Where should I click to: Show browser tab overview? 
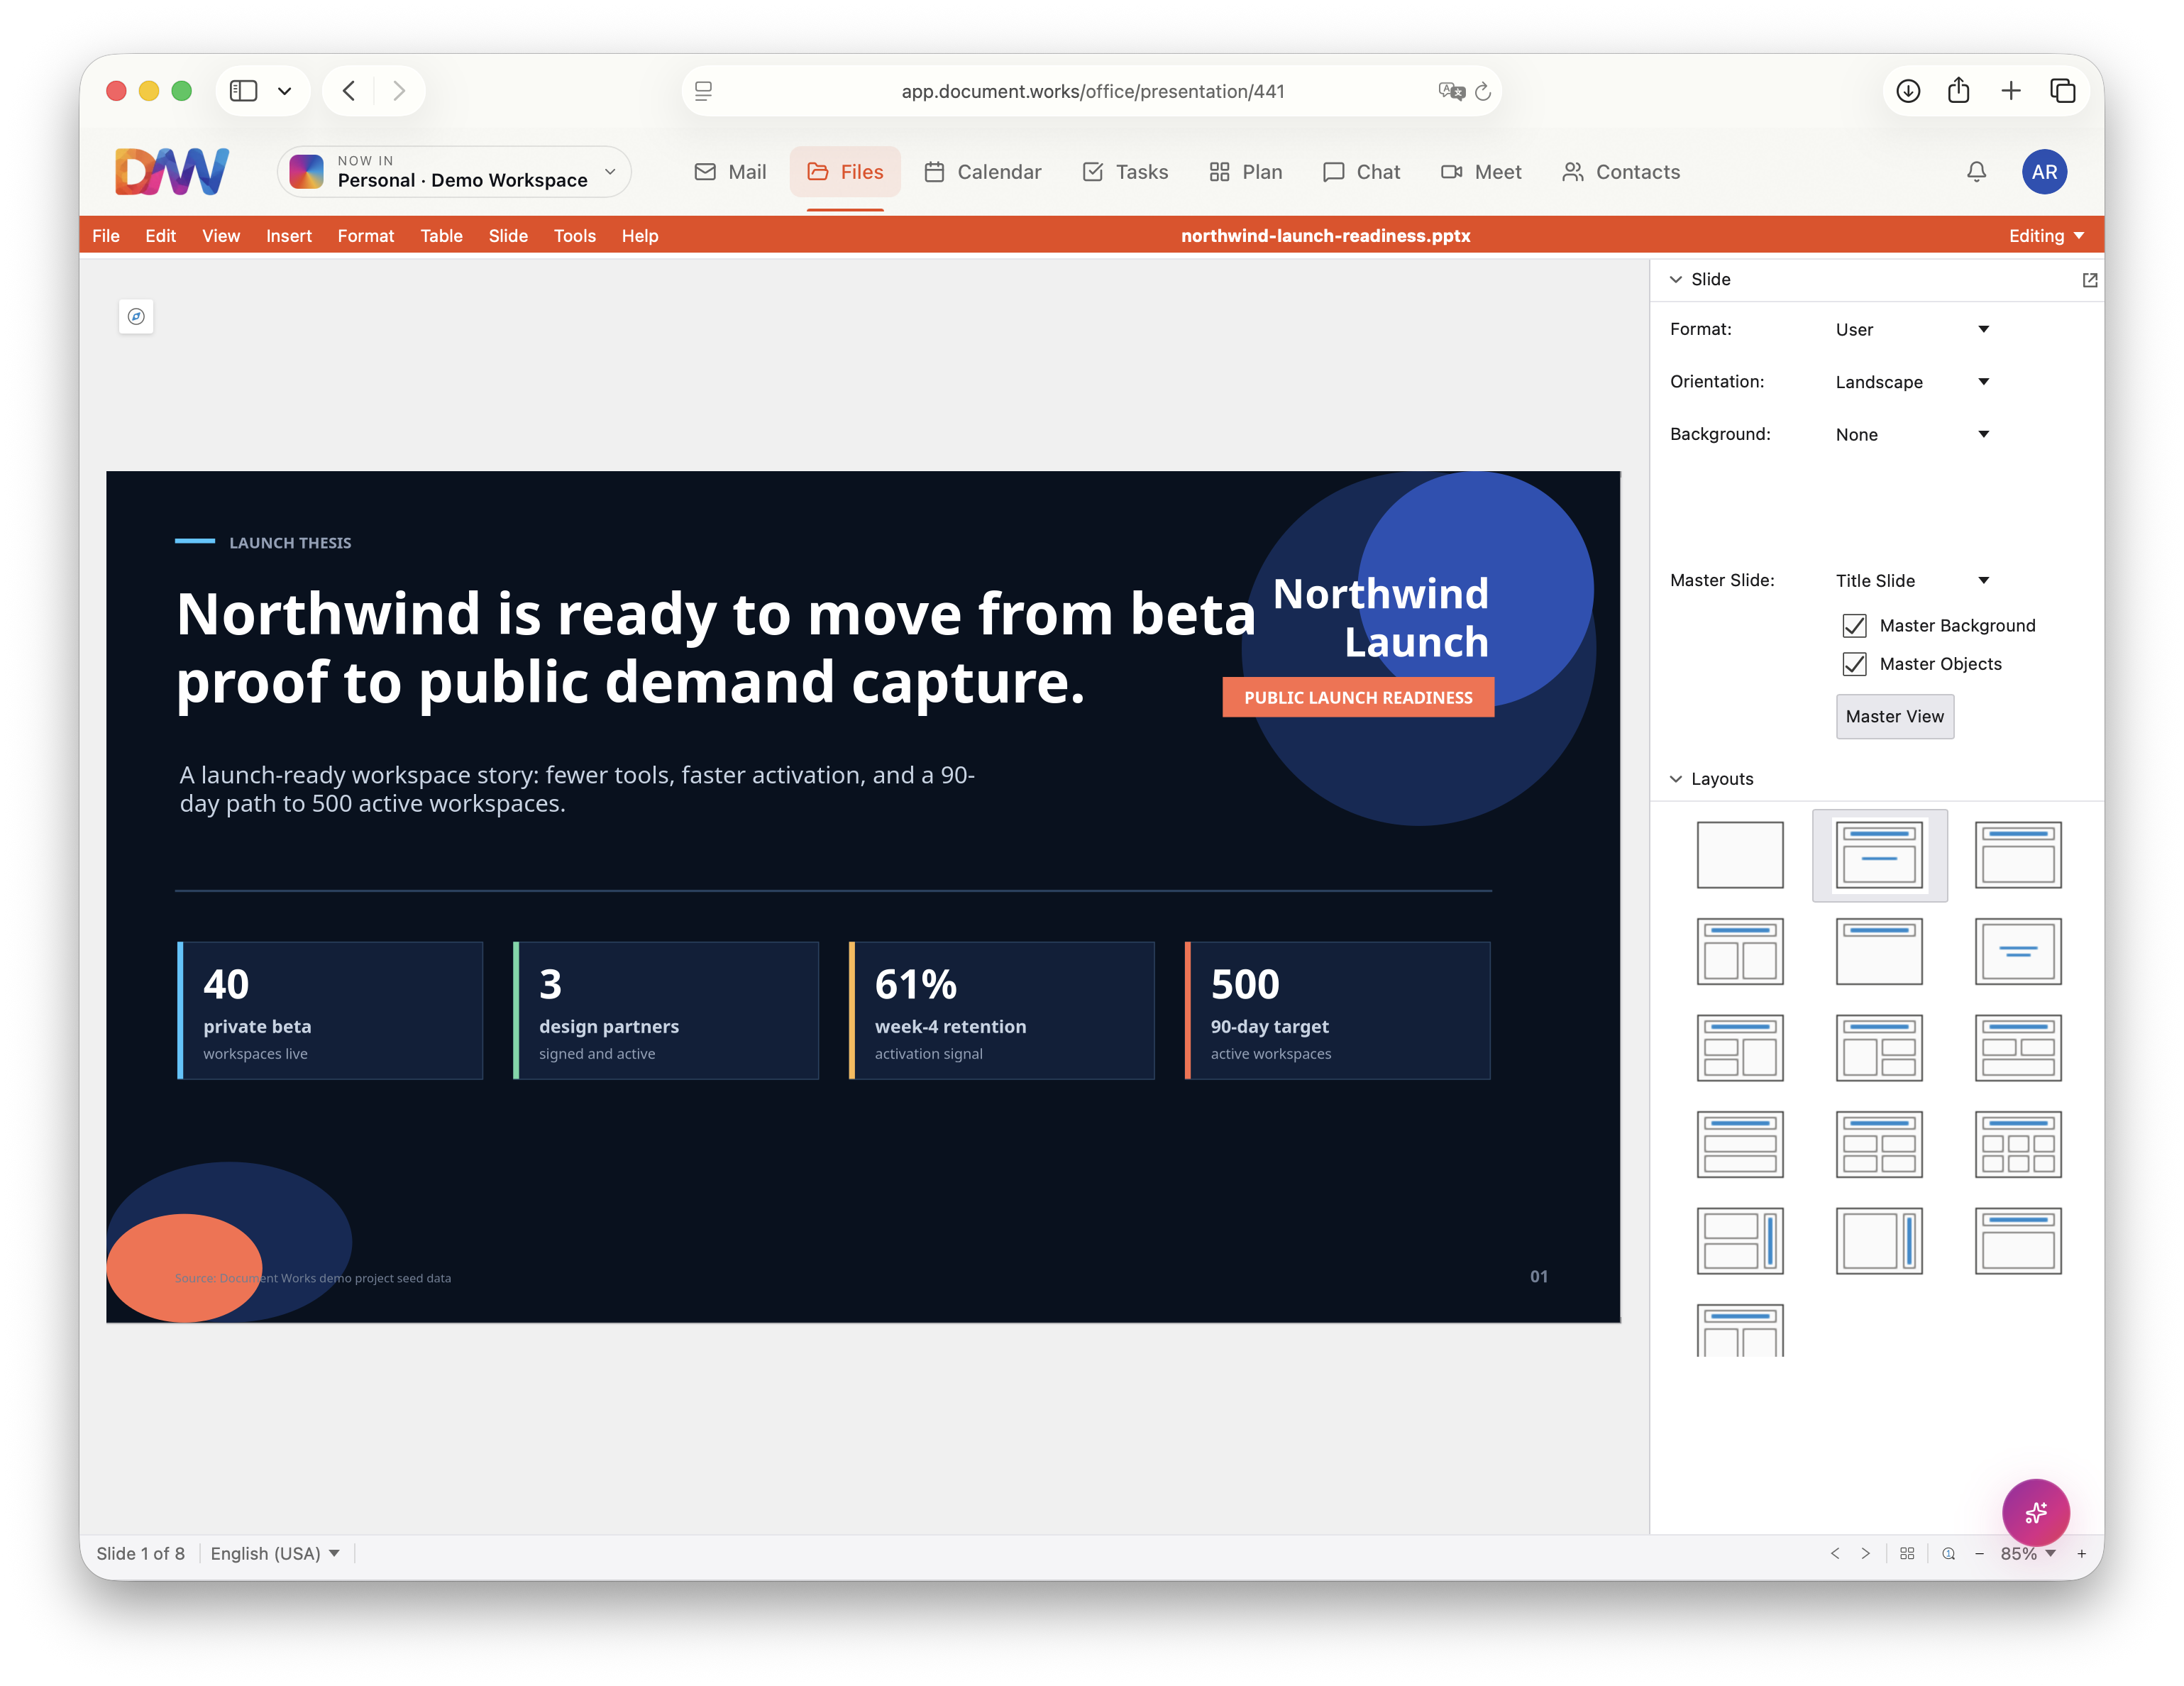(x=2062, y=91)
